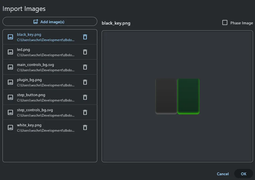The width and height of the screenshot is (255, 180).
Task: Click the trash icon for step_controls_bg.svg
Action: [85, 112]
